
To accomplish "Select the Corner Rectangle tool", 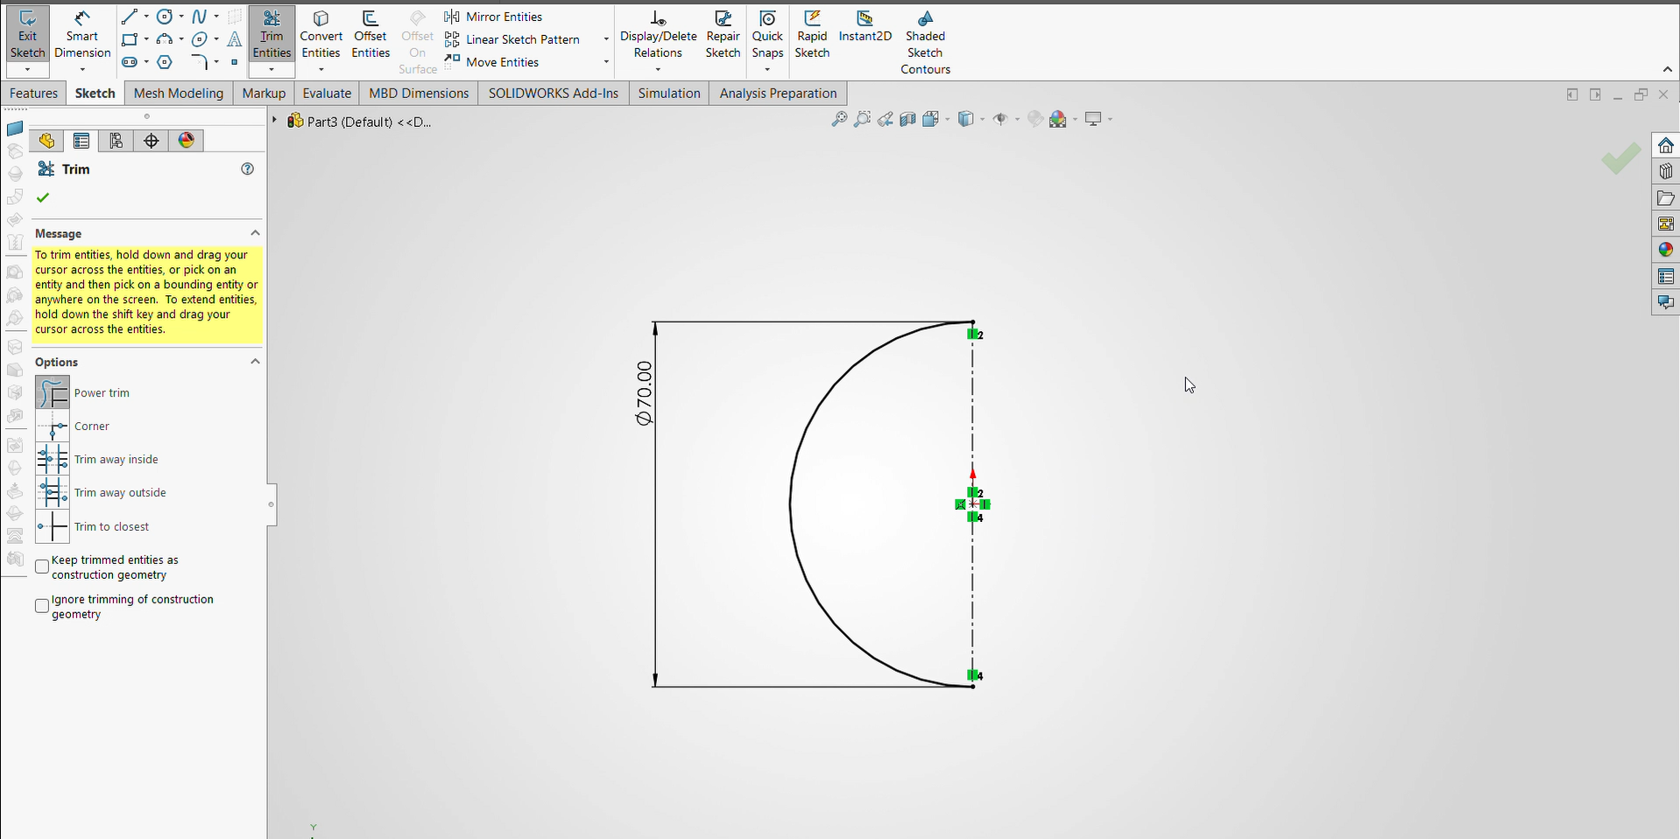I will (130, 39).
